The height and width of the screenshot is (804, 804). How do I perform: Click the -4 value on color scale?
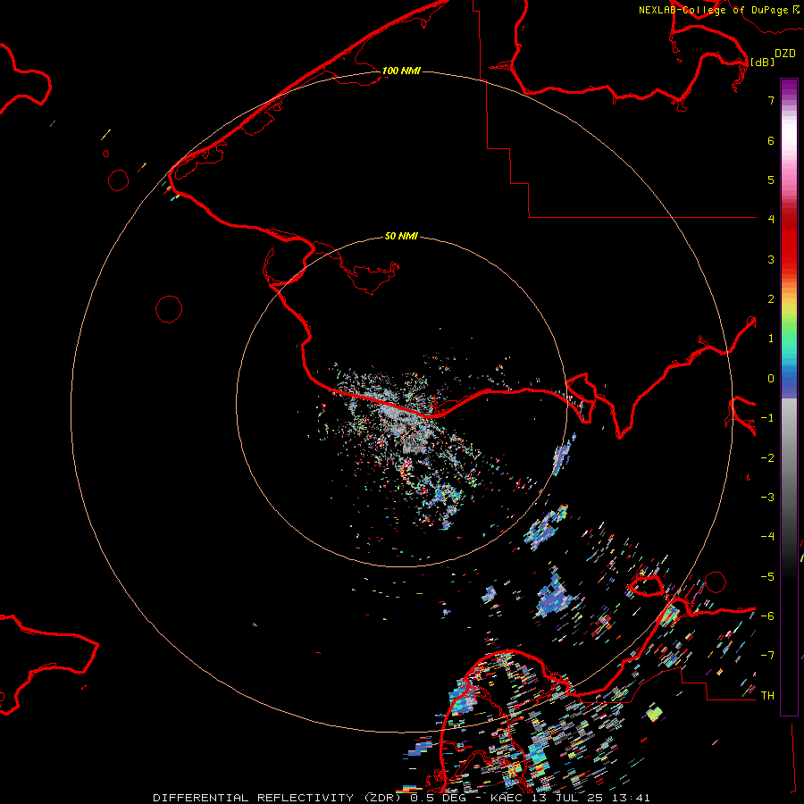click(x=767, y=537)
